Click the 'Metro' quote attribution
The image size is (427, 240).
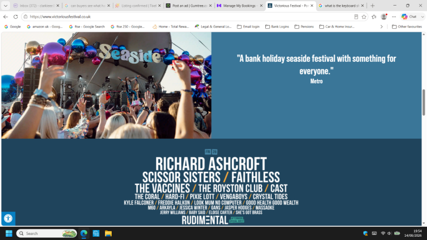pos(316,81)
